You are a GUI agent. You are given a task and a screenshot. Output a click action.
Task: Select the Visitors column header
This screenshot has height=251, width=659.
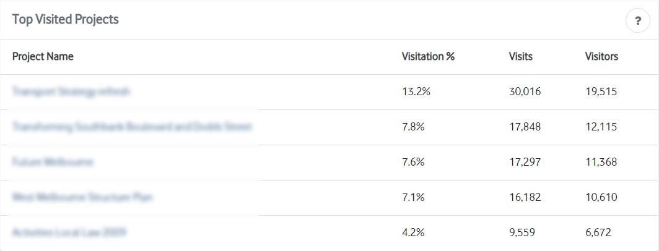601,56
